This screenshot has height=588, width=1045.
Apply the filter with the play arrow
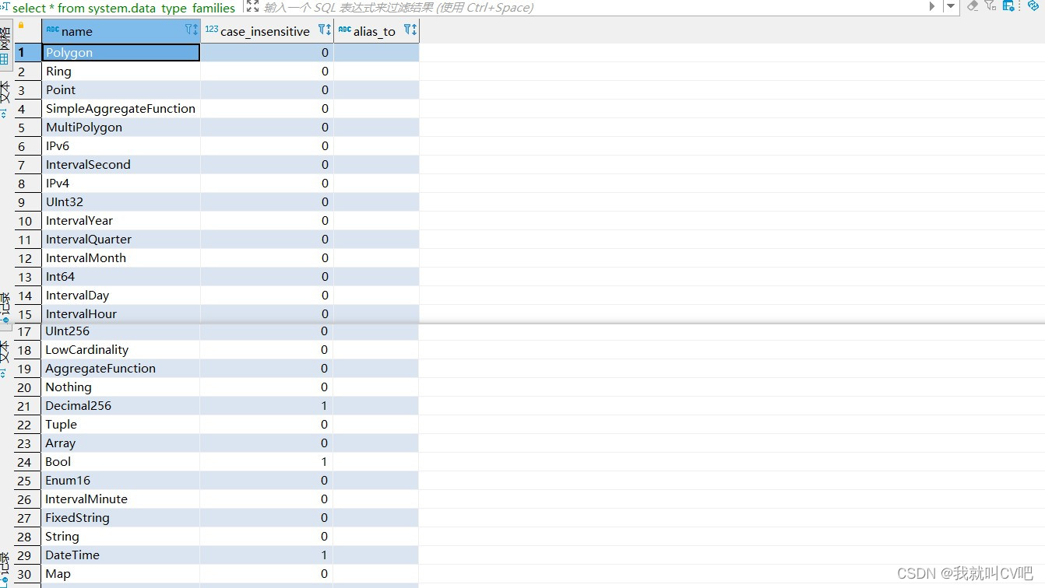[x=932, y=6]
